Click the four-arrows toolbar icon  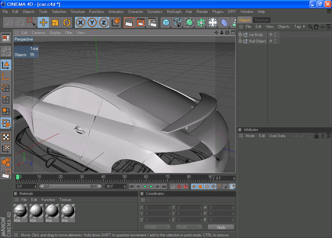click(x=213, y=22)
